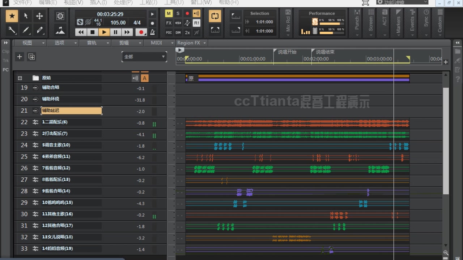This screenshot has height=260, width=463.
Task: Adjust the 6弟弟音频(11) volume value -6.2
Action: (141, 157)
